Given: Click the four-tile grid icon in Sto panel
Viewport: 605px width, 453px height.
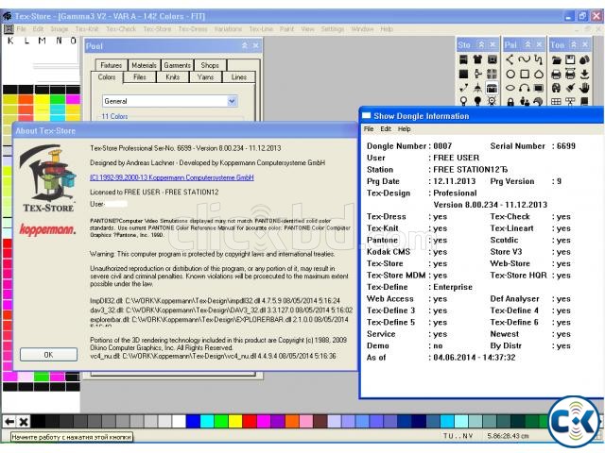Looking at the screenshot, I should [x=492, y=74].
